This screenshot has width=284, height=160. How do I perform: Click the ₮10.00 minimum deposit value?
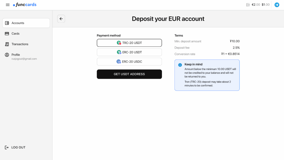[235, 41]
